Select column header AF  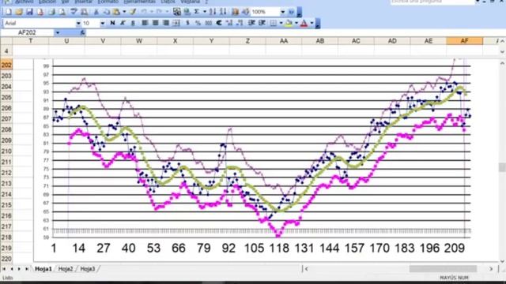pyautogui.click(x=464, y=41)
